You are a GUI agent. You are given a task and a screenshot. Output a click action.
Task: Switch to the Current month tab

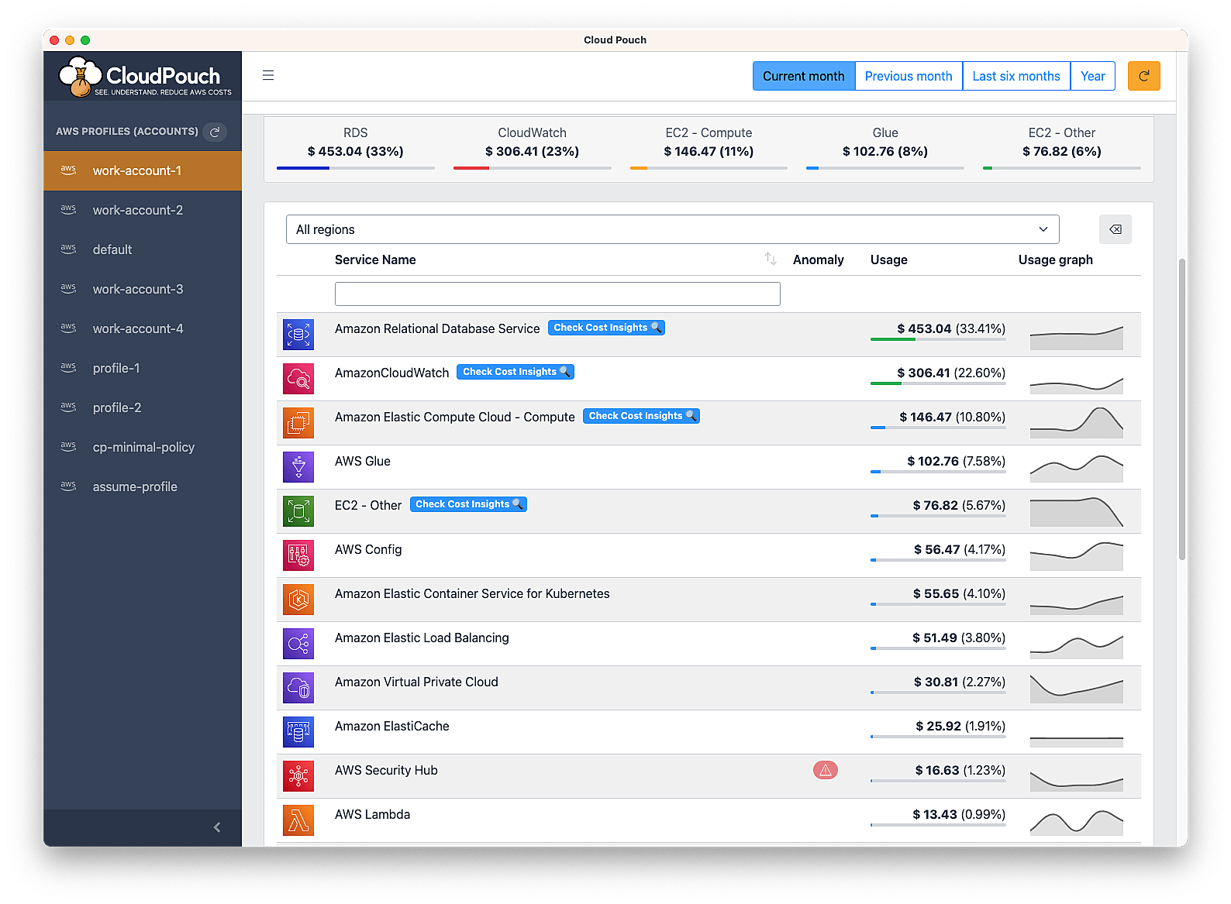click(803, 76)
